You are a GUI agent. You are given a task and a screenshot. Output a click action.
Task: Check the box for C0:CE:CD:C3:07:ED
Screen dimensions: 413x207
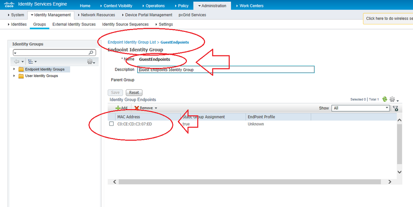pos(112,124)
